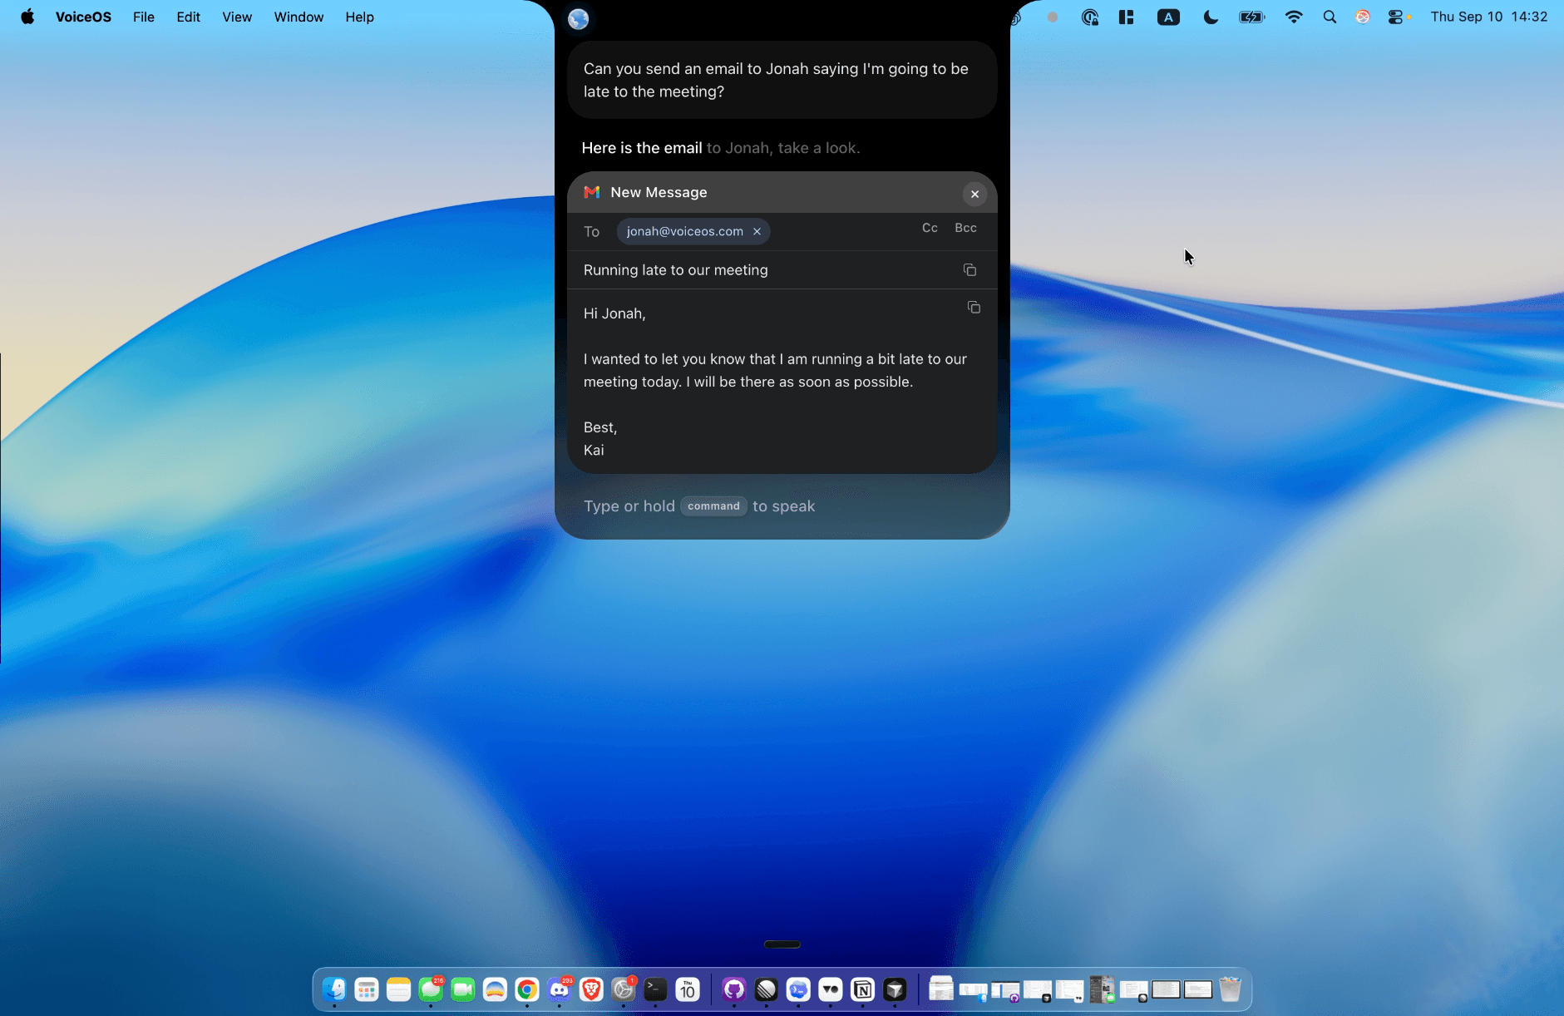Click the black pill handle above the Dock

click(x=782, y=944)
